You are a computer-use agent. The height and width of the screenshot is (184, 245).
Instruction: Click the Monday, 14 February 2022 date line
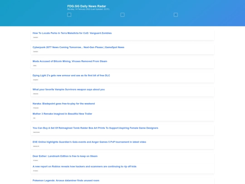point(88,9)
